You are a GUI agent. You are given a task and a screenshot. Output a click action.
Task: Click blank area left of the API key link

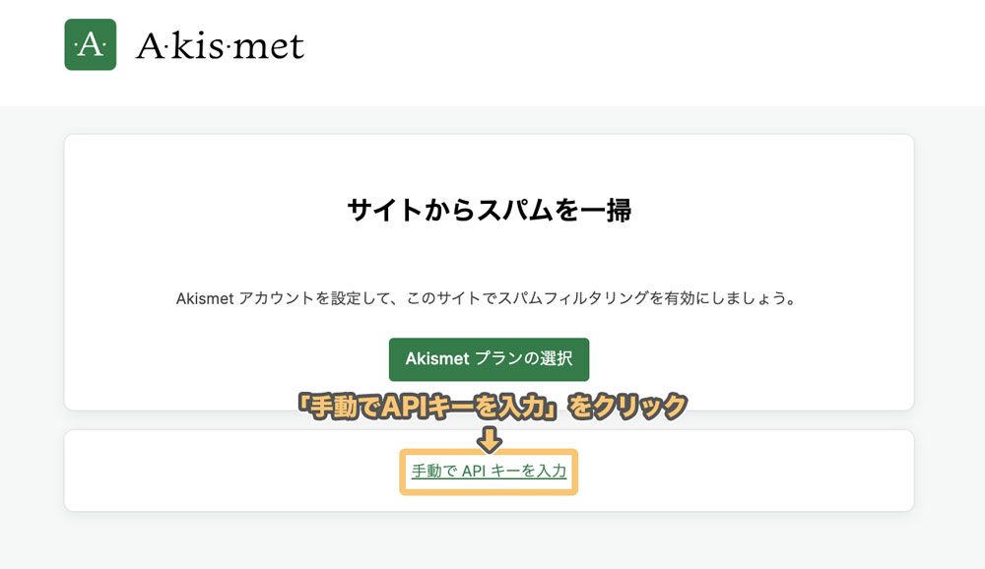[232, 471]
